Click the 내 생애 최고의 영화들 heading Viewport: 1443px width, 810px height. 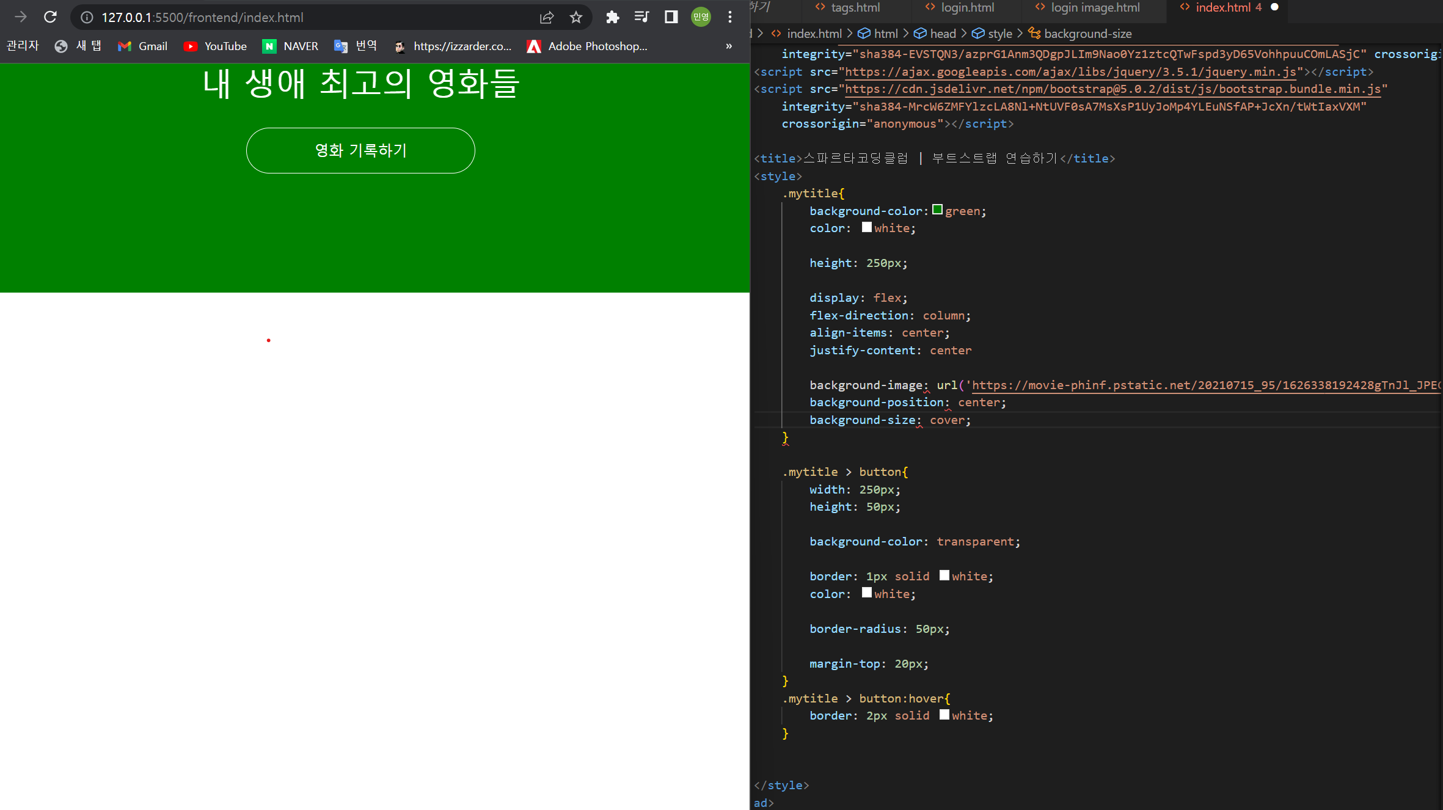pyautogui.click(x=360, y=83)
